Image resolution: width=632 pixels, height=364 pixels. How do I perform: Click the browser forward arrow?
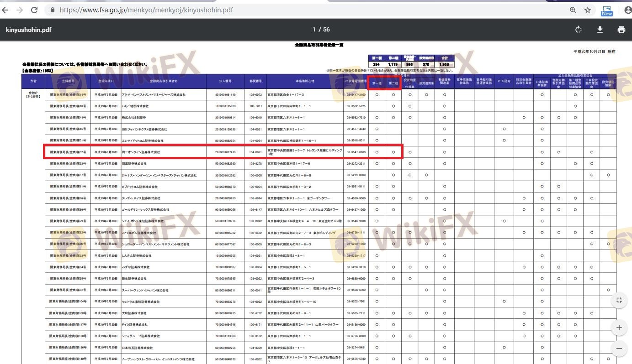(19, 10)
